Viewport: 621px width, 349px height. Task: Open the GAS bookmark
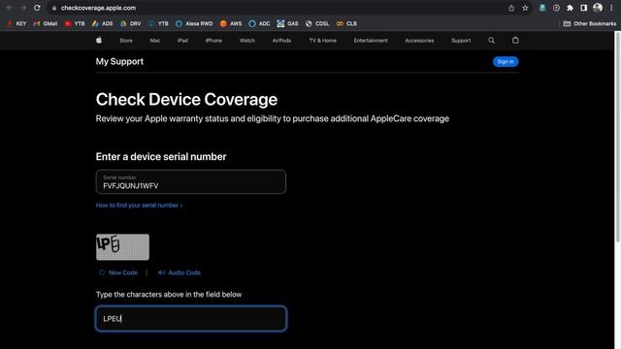coord(287,23)
